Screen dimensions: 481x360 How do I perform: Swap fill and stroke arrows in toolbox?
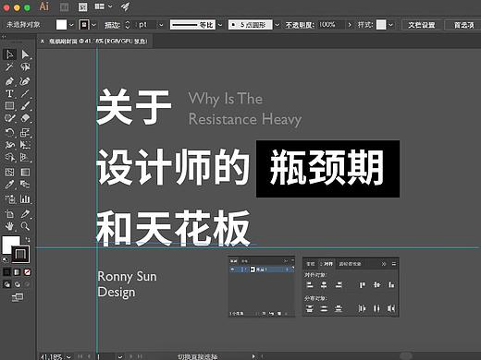coord(27,239)
